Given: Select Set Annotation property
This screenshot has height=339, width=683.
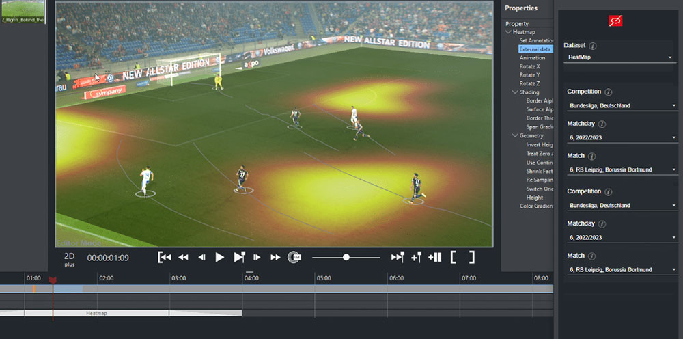Looking at the screenshot, I should point(536,40).
